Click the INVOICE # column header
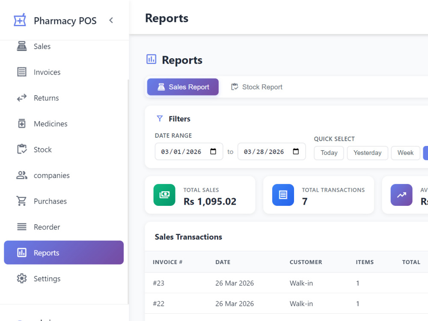 coord(168,262)
